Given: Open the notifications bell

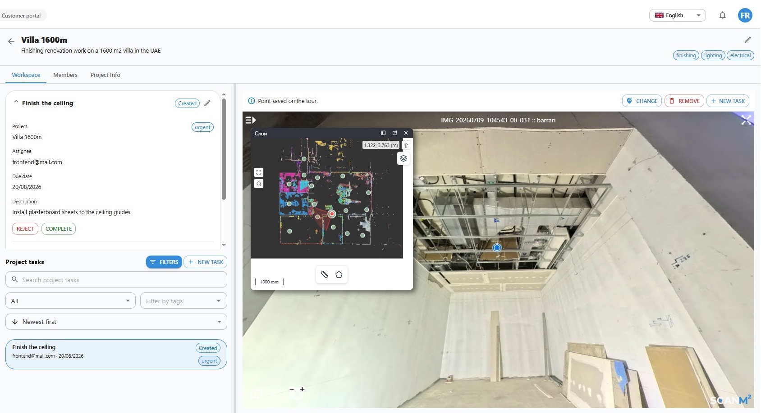Looking at the screenshot, I should pos(722,15).
